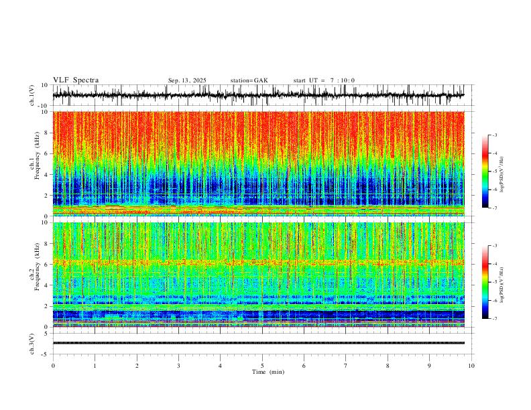Click the ch.1 spectrogram panel
Image resolution: width=531 pixels, height=410 pixels.
pyautogui.click(x=258, y=163)
